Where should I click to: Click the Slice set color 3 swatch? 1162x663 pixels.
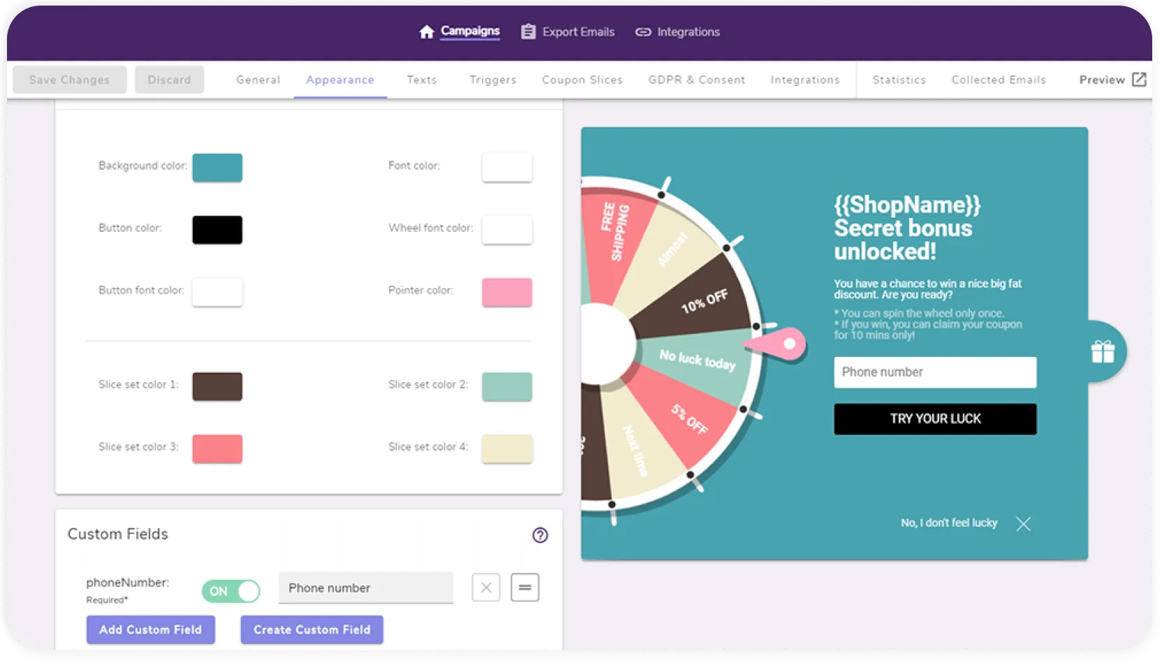216,449
